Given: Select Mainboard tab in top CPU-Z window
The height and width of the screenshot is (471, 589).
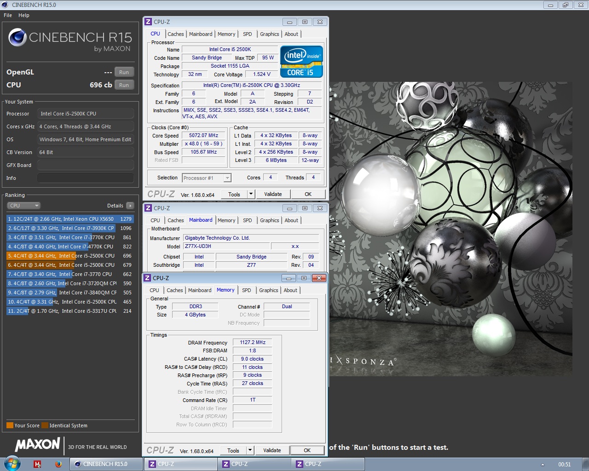Looking at the screenshot, I should click(x=201, y=34).
